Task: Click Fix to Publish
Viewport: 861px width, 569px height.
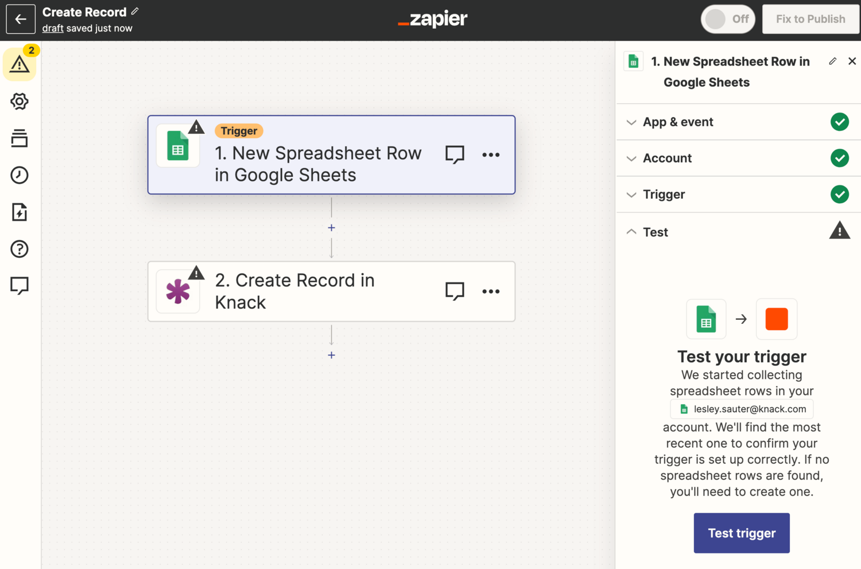Action: (810, 19)
